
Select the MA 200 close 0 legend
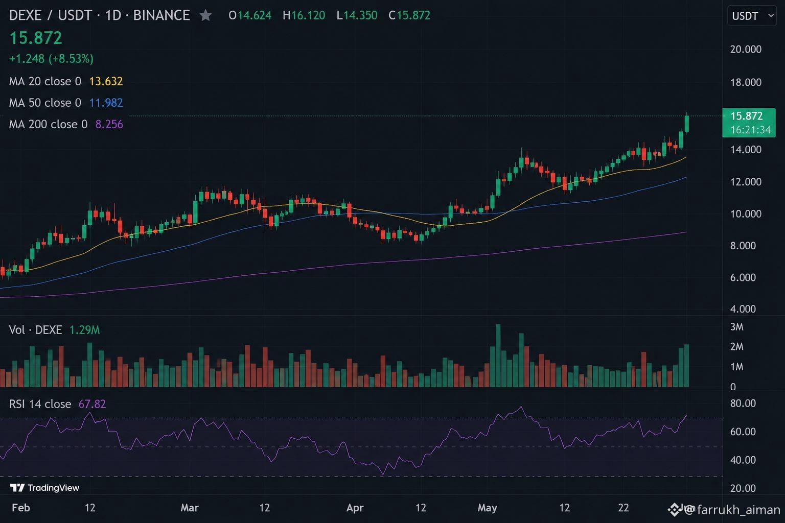click(x=48, y=124)
